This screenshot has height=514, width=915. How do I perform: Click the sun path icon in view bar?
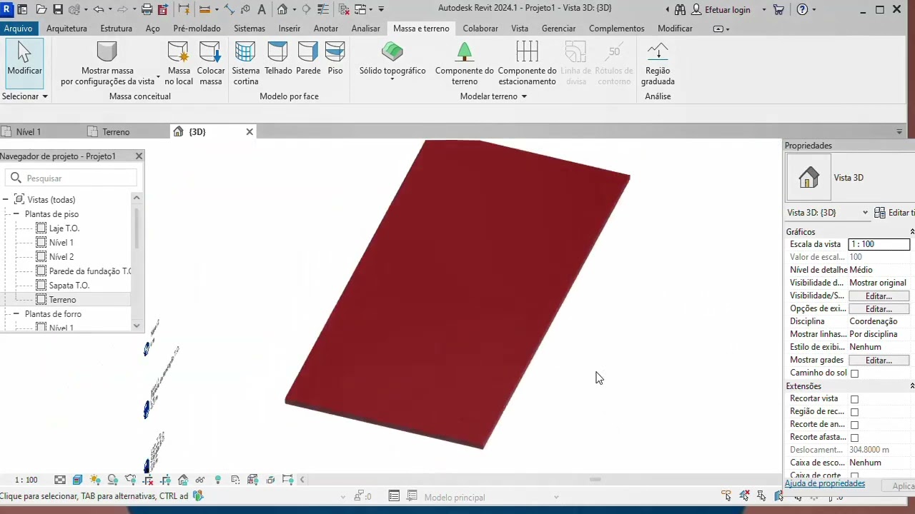coord(94,480)
